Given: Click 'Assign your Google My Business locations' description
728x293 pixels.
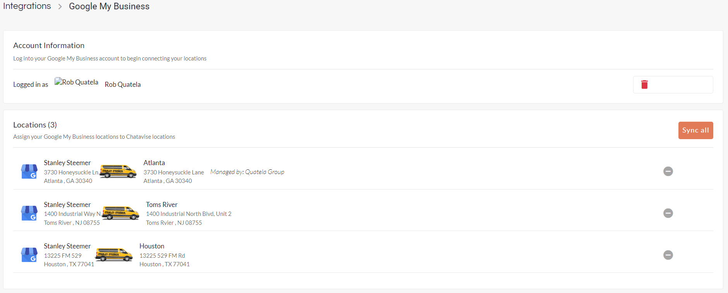Looking at the screenshot, I should coord(94,137).
